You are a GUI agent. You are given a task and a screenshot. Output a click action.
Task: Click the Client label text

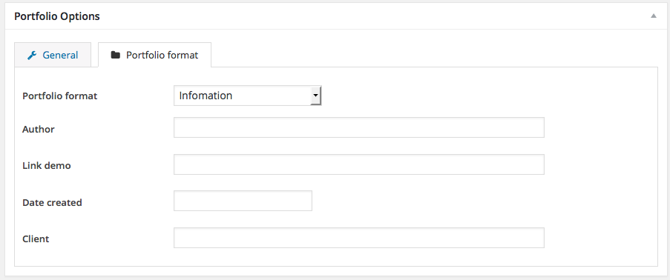point(36,239)
